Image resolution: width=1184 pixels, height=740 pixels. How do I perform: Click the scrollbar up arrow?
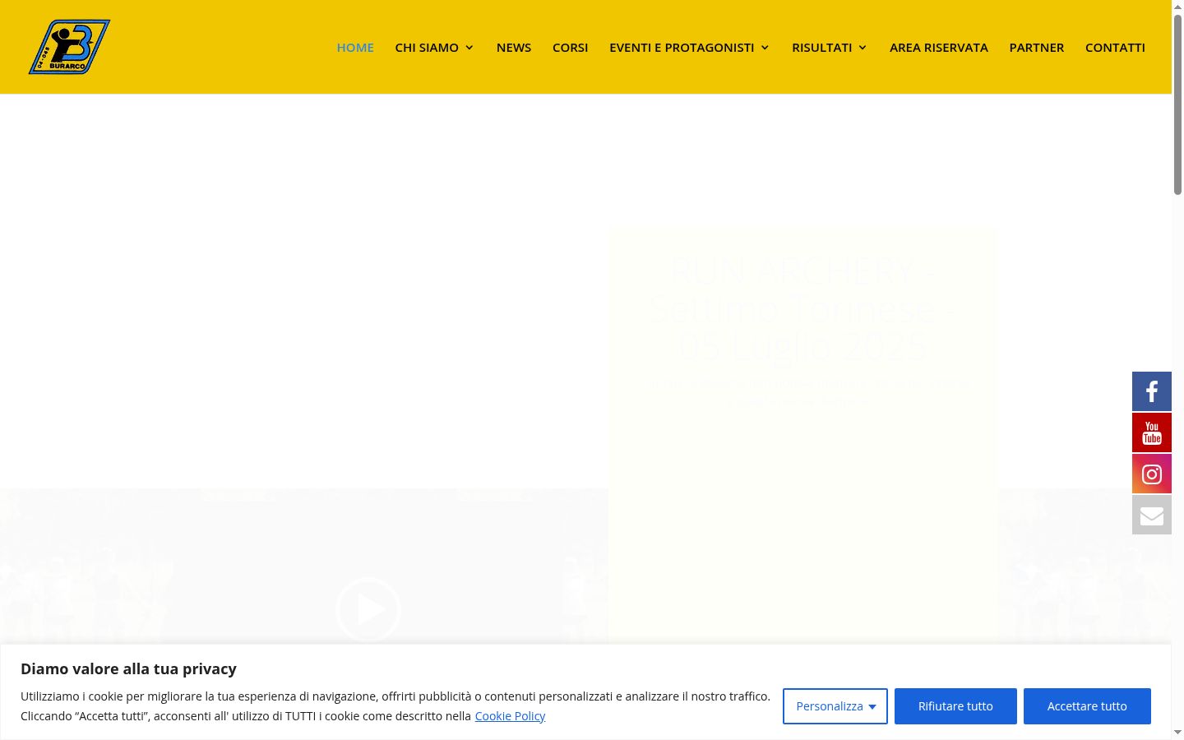(1177, 7)
